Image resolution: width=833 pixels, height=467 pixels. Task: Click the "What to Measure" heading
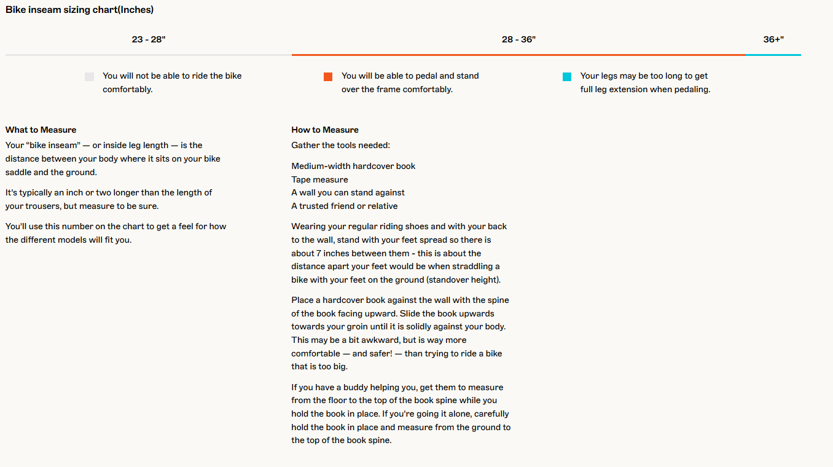point(41,130)
